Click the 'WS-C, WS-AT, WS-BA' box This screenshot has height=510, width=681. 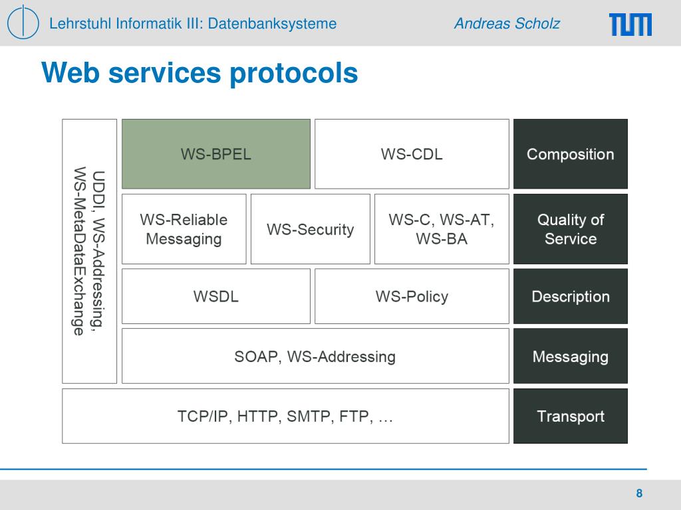pos(442,229)
